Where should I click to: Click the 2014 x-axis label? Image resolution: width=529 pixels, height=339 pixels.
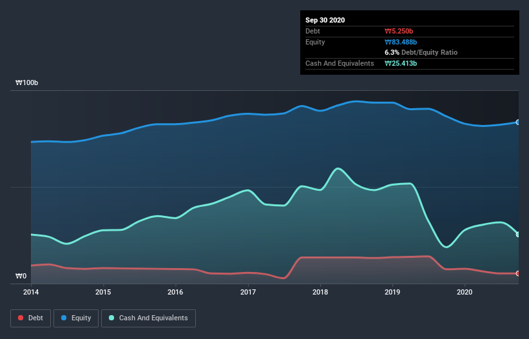[x=31, y=292]
